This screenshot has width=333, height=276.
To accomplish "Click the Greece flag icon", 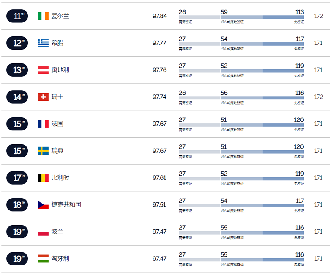I will (x=43, y=43).
